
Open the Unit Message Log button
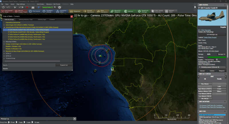212,35
